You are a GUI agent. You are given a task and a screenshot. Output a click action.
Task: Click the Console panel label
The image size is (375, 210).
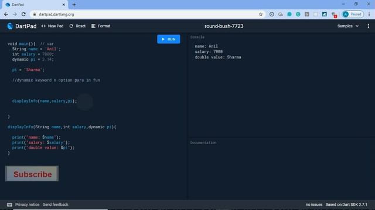[197, 37]
